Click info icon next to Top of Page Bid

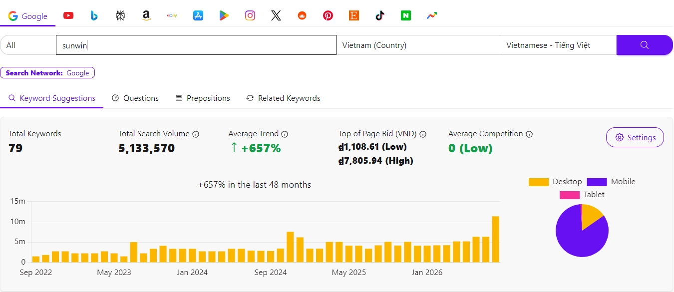[x=423, y=134]
